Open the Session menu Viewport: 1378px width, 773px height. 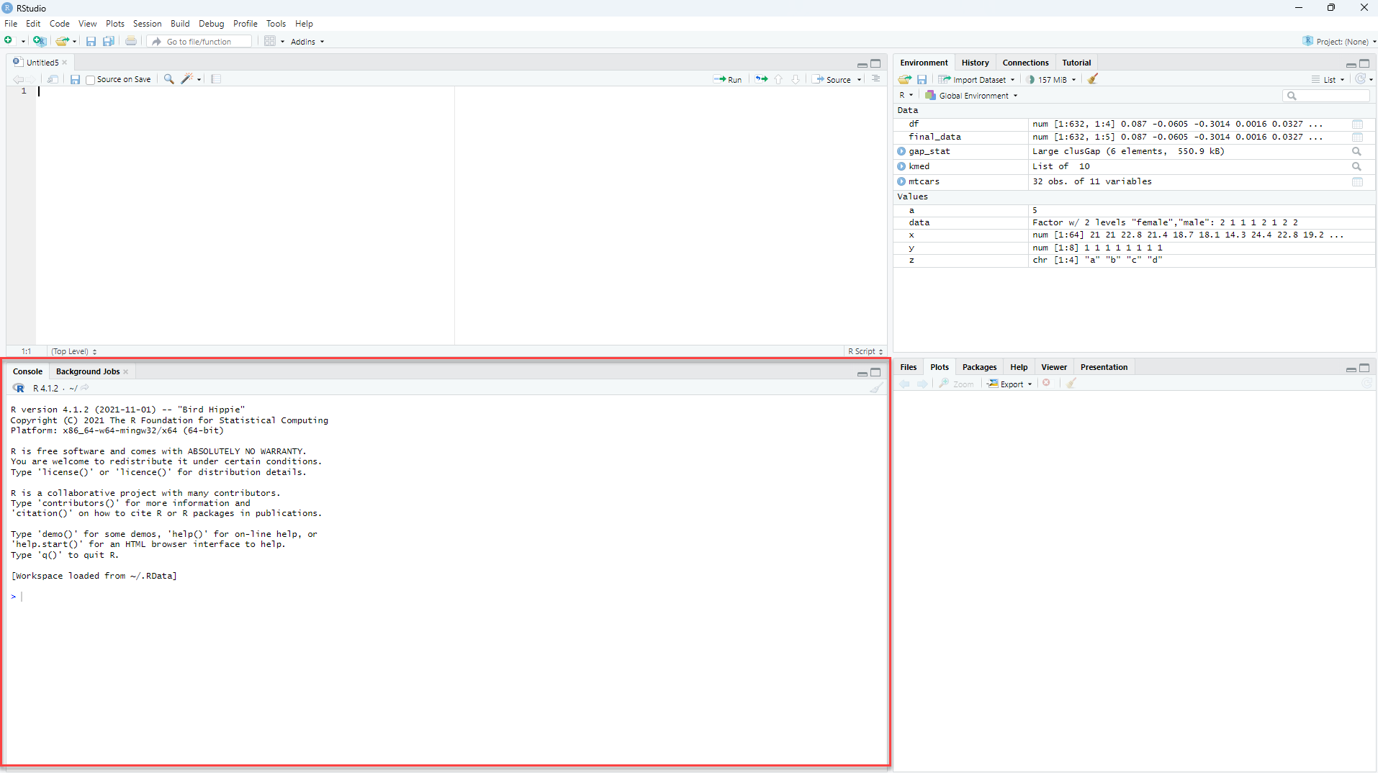coord(147,24)
